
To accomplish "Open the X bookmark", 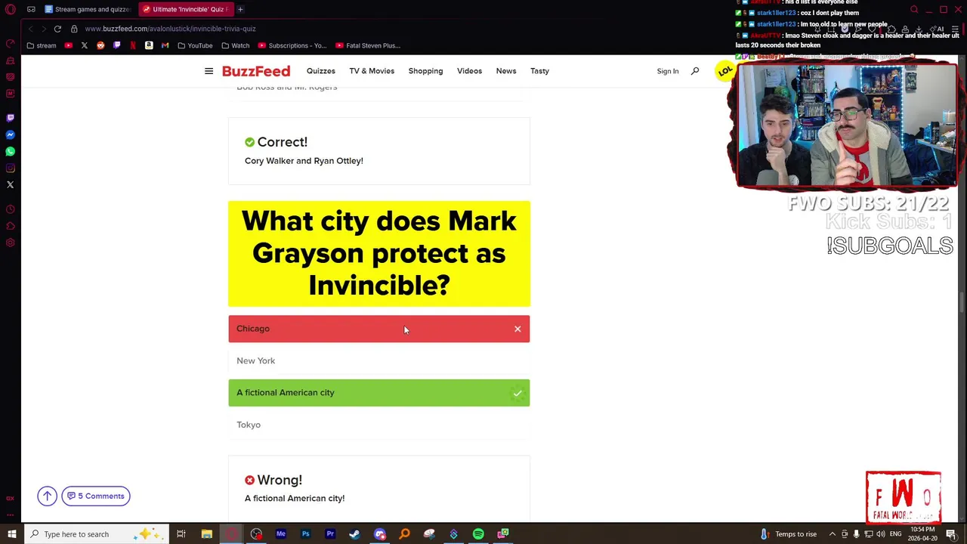I will pos(85,45).
